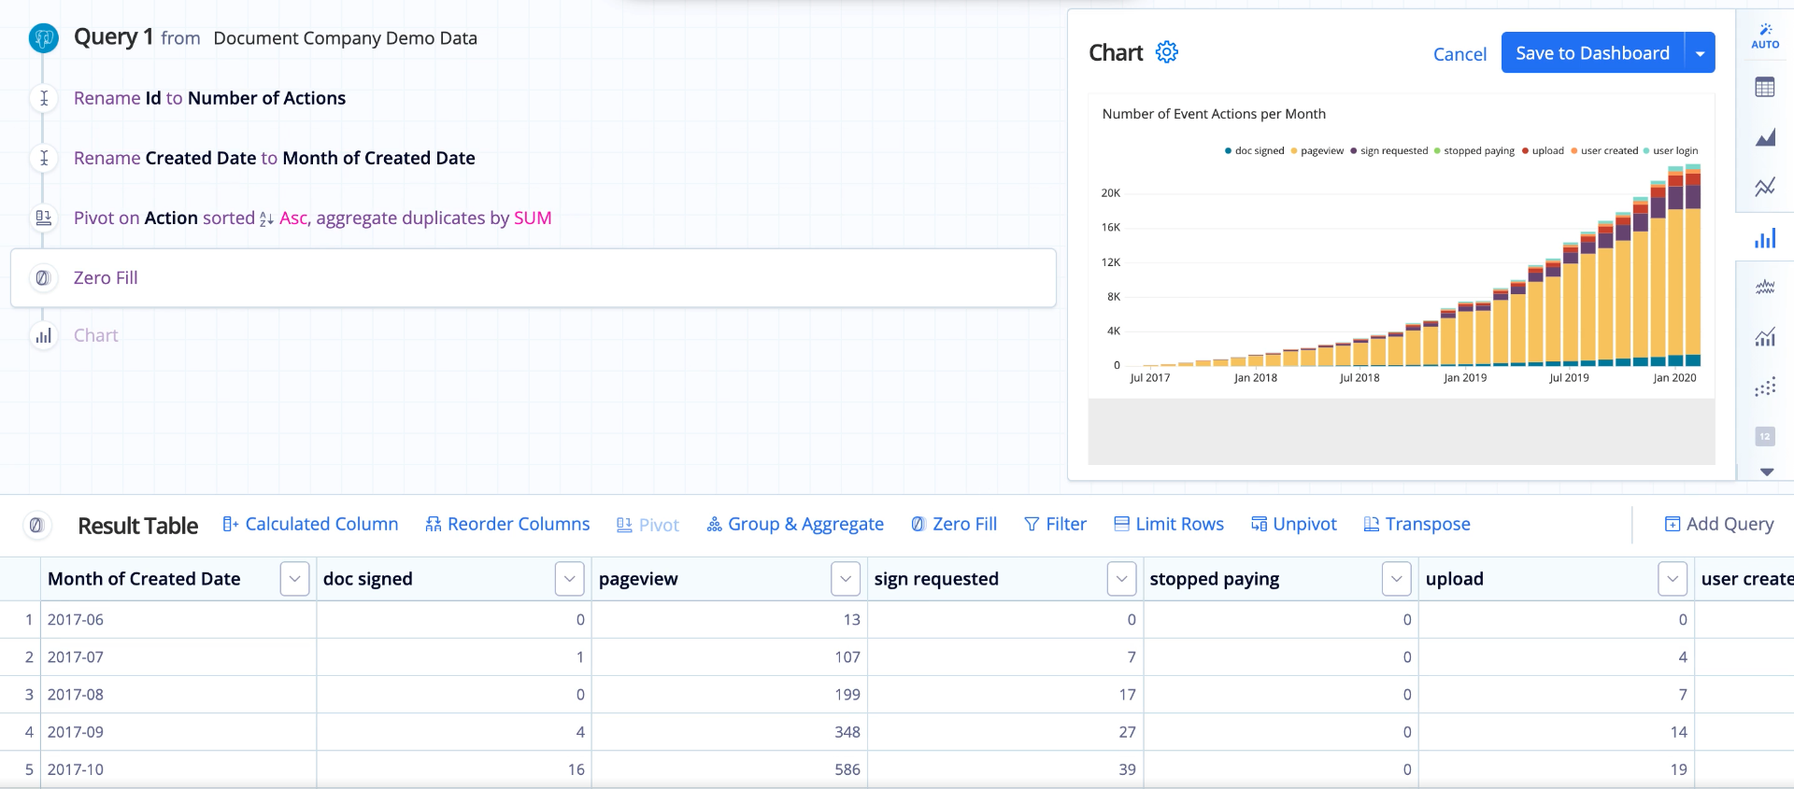The height and width of the screenshot is (789, 1794).
Task: Toggle doc signed series in chart legend
Action: 1255,150
